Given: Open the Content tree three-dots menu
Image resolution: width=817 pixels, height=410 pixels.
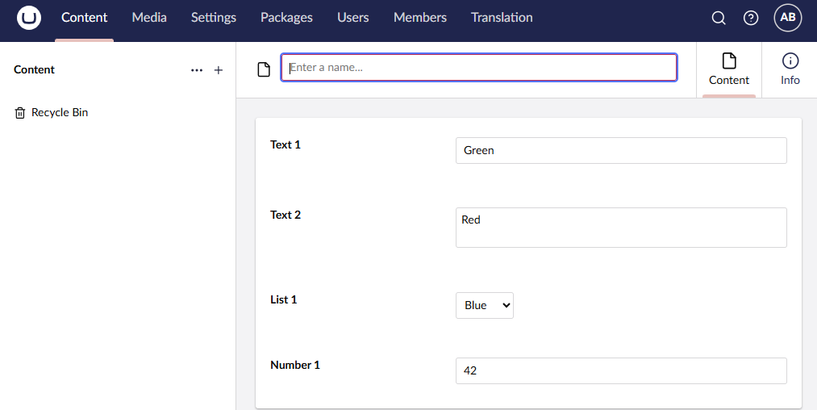Looking at the screenshot, I should coord(197,70).
